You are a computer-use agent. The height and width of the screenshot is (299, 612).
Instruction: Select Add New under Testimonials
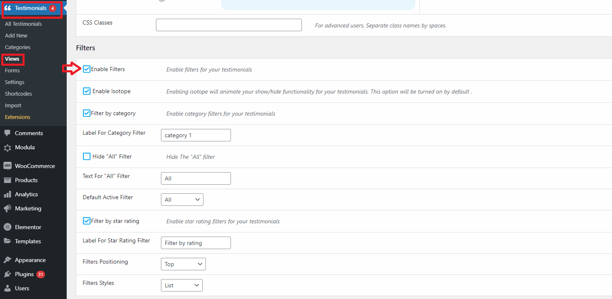click(x=16, y=35)
